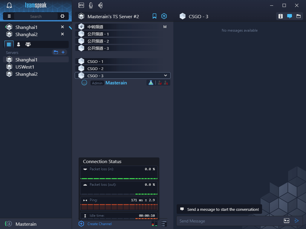Switch to the groups tab
Viewport: 306px width, 229px height.
tap(28, 44)
